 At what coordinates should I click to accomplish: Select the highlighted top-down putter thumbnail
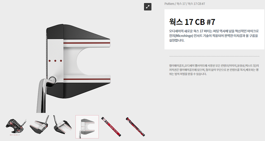point(87,127)
